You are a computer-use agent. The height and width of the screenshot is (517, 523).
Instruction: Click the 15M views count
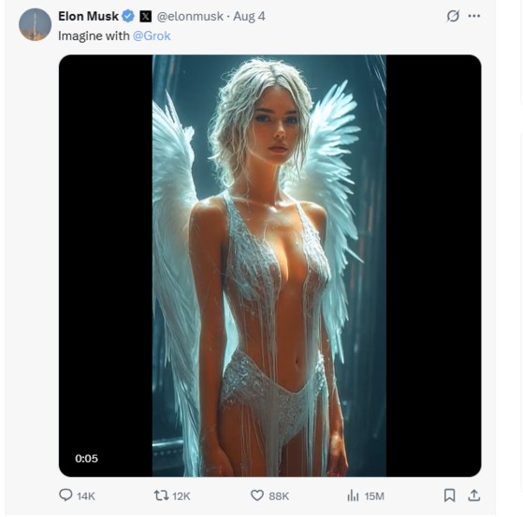374,496
